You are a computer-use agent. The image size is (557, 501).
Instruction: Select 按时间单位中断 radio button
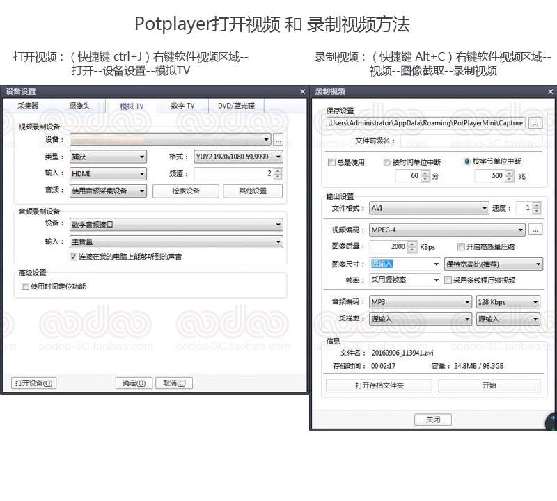pos(387,163)
